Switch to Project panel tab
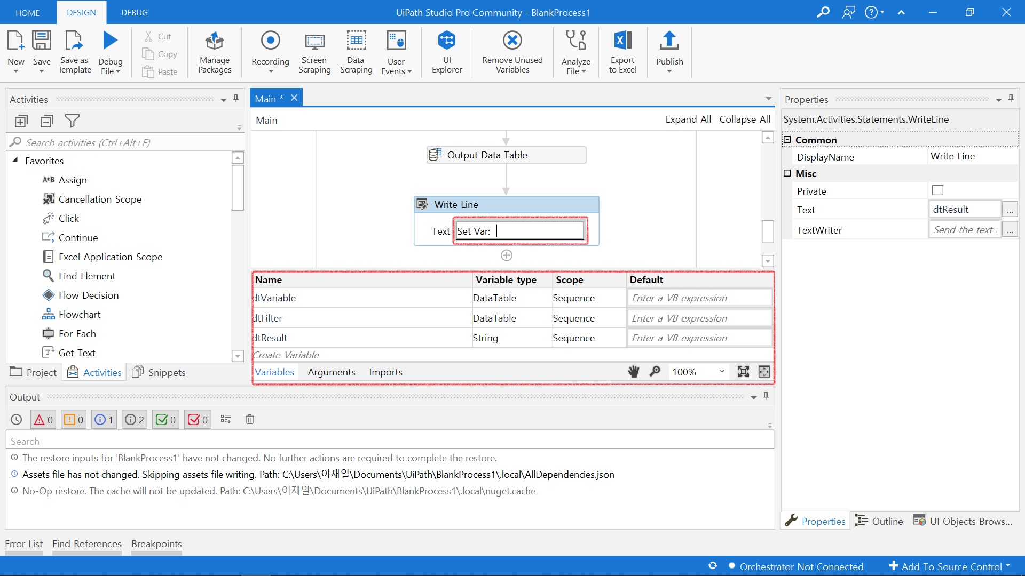The height and width of the screenshot is (576, 1025). (33, 372)
